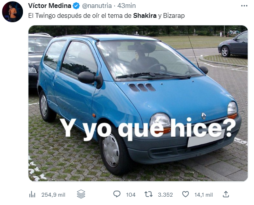The width and height of the screenshot is (254, 205).
Task: View tweet analytics bar chart icon
Action: (32, 194)
